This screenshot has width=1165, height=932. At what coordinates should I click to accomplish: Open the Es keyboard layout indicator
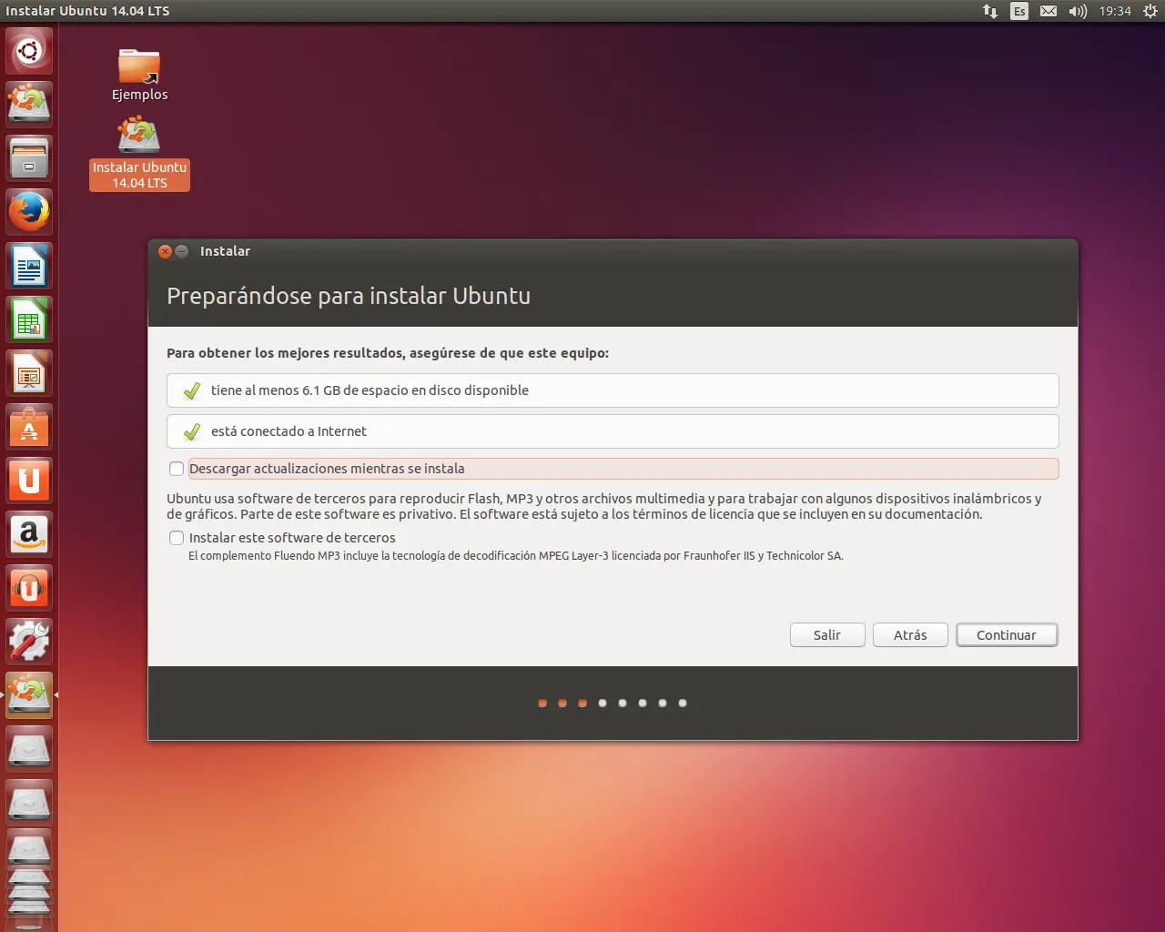(1019, 11)
